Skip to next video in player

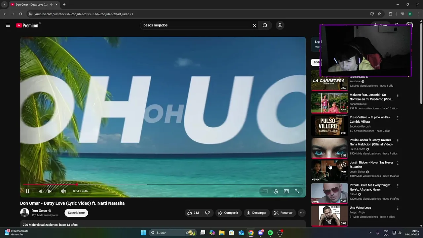[50, 191]
